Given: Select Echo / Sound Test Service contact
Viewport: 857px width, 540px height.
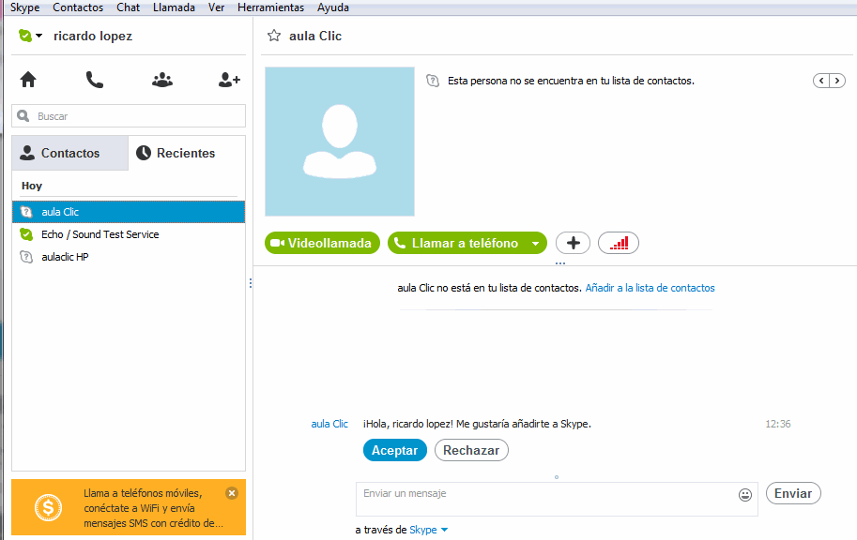Looking at the screenshot, I should (99, 234).
